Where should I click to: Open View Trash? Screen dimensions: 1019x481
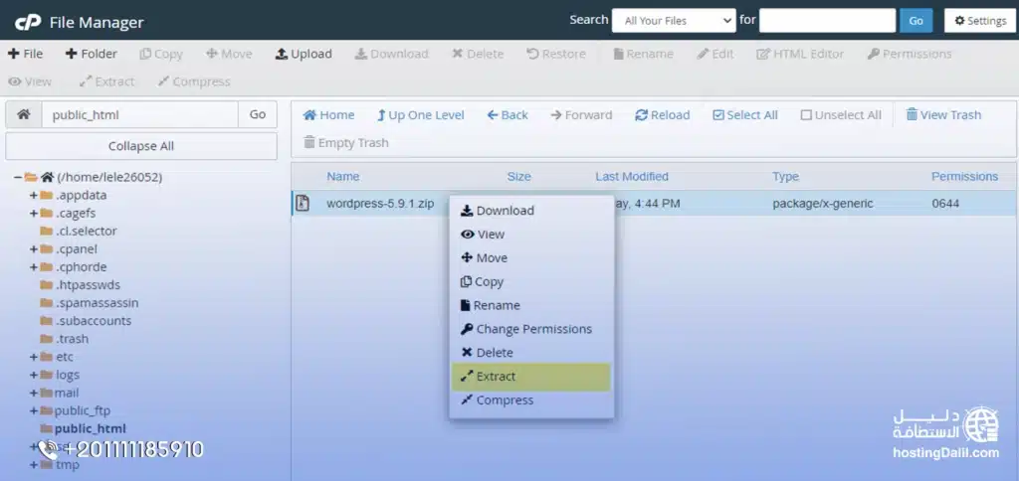coord(943,115)
